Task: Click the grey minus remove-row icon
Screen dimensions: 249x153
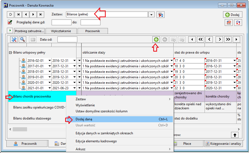Action: click(165, 39)
